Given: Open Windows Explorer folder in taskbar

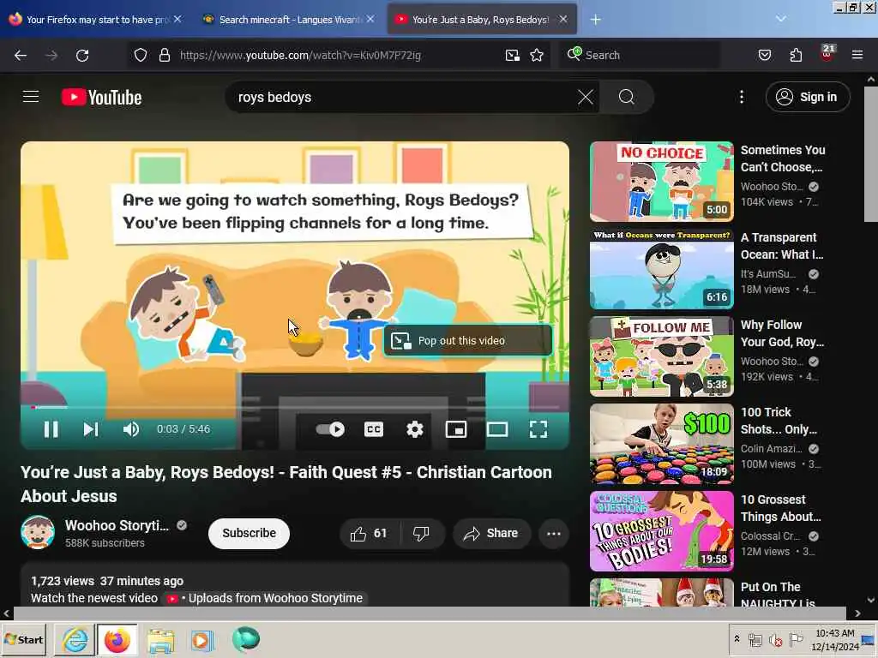Looking at the screenshot, I should coord(160,639).
